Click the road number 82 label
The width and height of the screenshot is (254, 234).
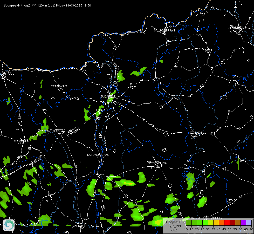(x=20, y=118)
